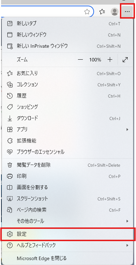Image resolution: width=136 pixels, height=265 pixels.
Task: Click the star icon in address bar
Action: point(87,12)
